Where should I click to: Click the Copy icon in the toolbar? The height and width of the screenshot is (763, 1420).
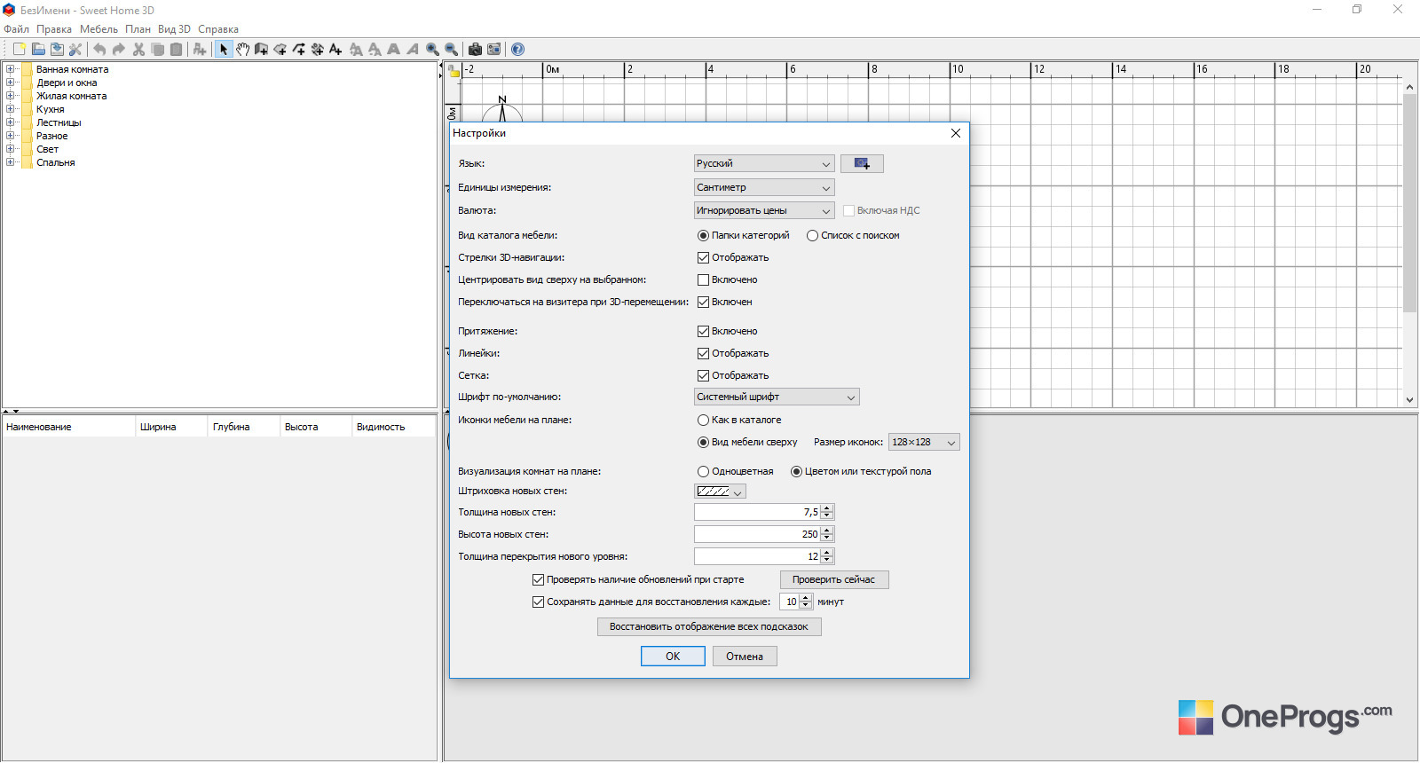[x=157, y=50]
